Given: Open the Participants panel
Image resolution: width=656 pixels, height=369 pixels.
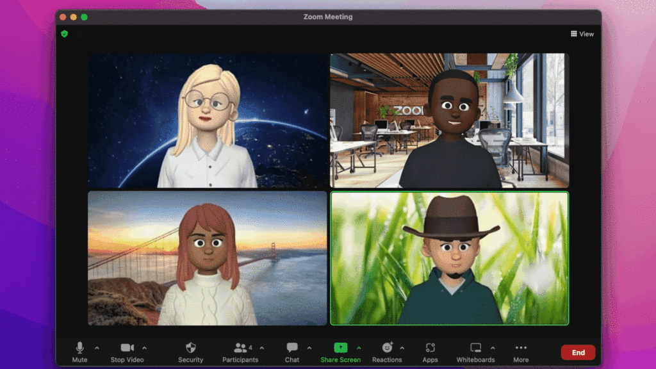Looking at the screenshot, I should click(241, 348).
